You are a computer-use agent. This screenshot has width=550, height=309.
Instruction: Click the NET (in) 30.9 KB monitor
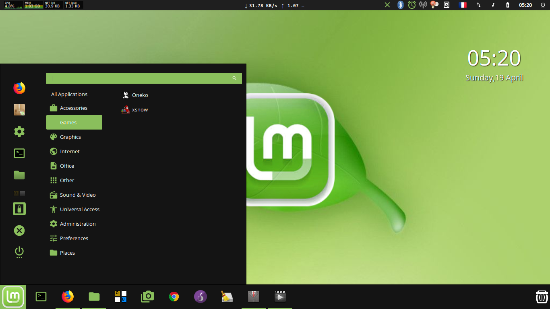54,5
